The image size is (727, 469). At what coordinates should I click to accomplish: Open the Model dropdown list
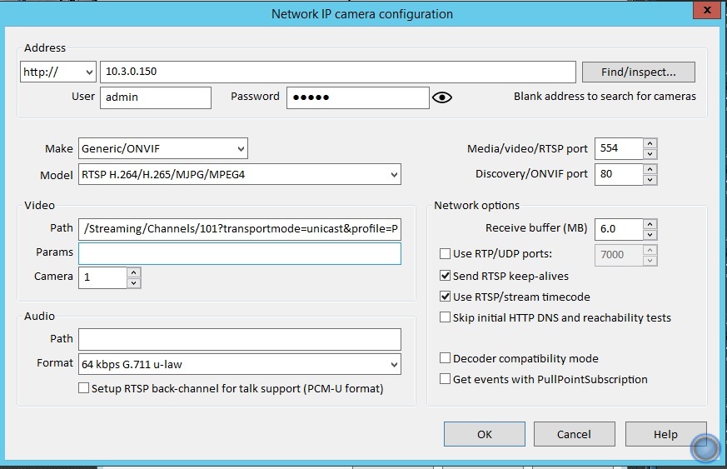(240, 174)
